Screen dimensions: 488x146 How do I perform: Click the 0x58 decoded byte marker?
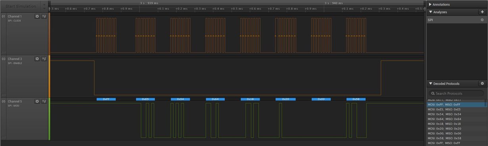[356, 99]
